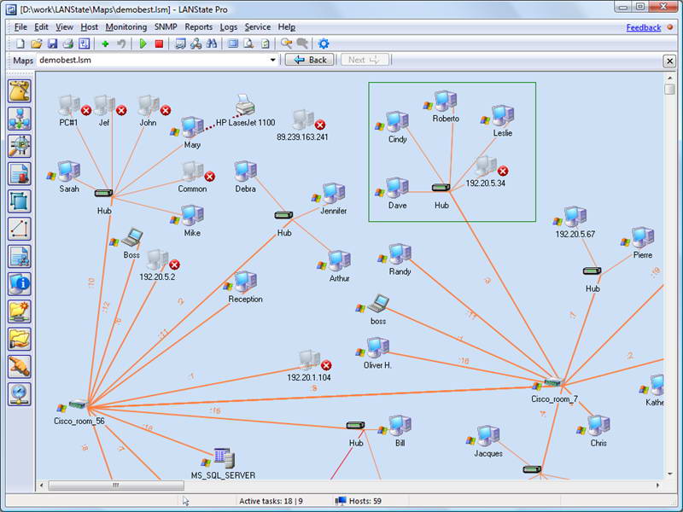Click the horizontal scrollbar thumb

point(115,486)
